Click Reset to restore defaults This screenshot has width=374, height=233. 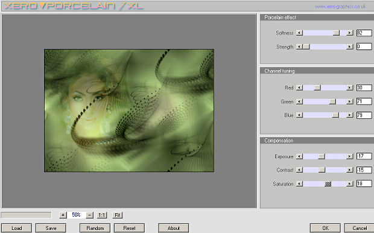(129, 228)
